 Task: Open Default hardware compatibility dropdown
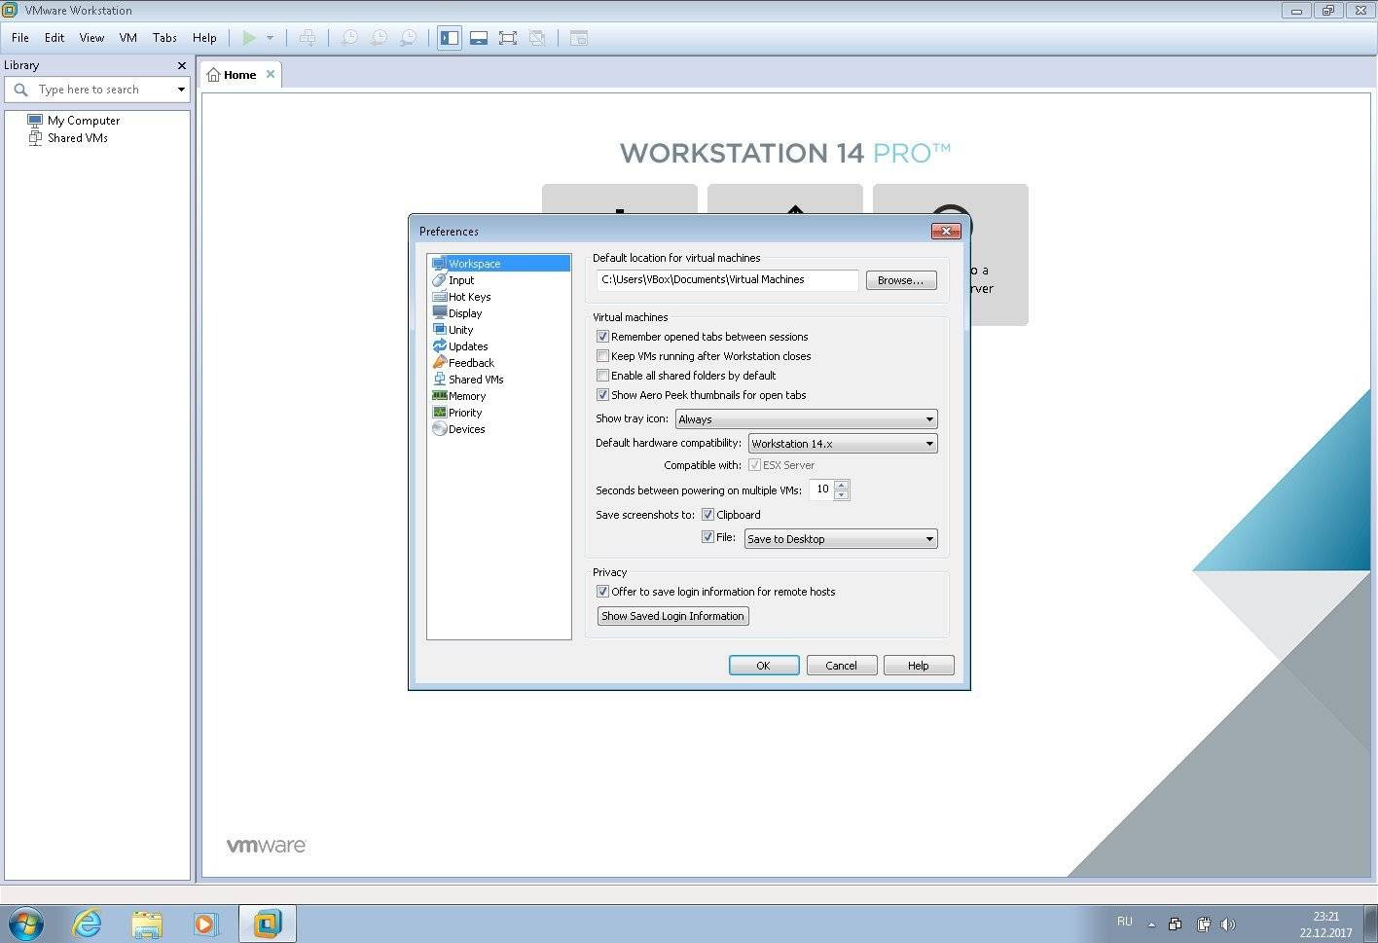(842, 444)
